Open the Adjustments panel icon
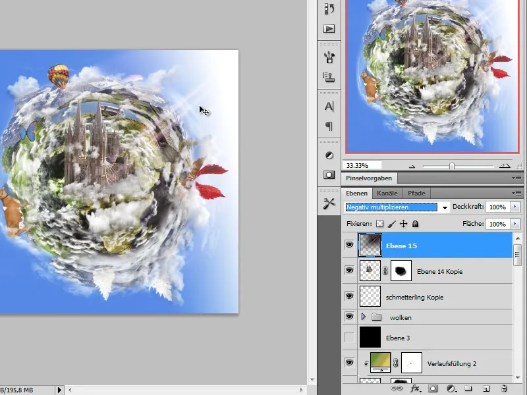The height and width of the screenshot is (395, 527). pyautogui.click(x=329, y=155)
